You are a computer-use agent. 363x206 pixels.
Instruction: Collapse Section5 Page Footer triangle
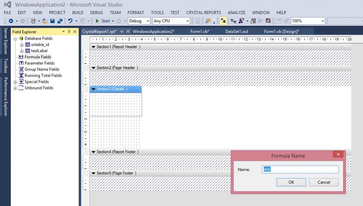point(94,173)
